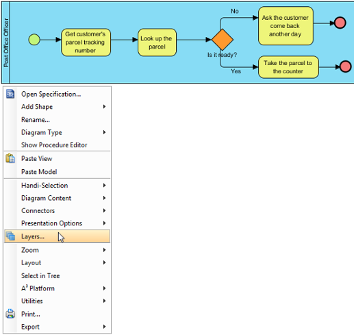Open Specification... from the context menu
This screenshot has width=354, height=335.
click(57, 94)
